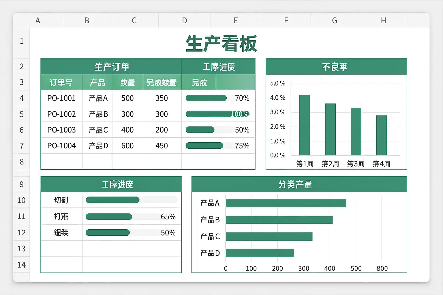Screen dimensions: 443x295
Task: Click the 5.0 % axis label
Action: point(277,83)
